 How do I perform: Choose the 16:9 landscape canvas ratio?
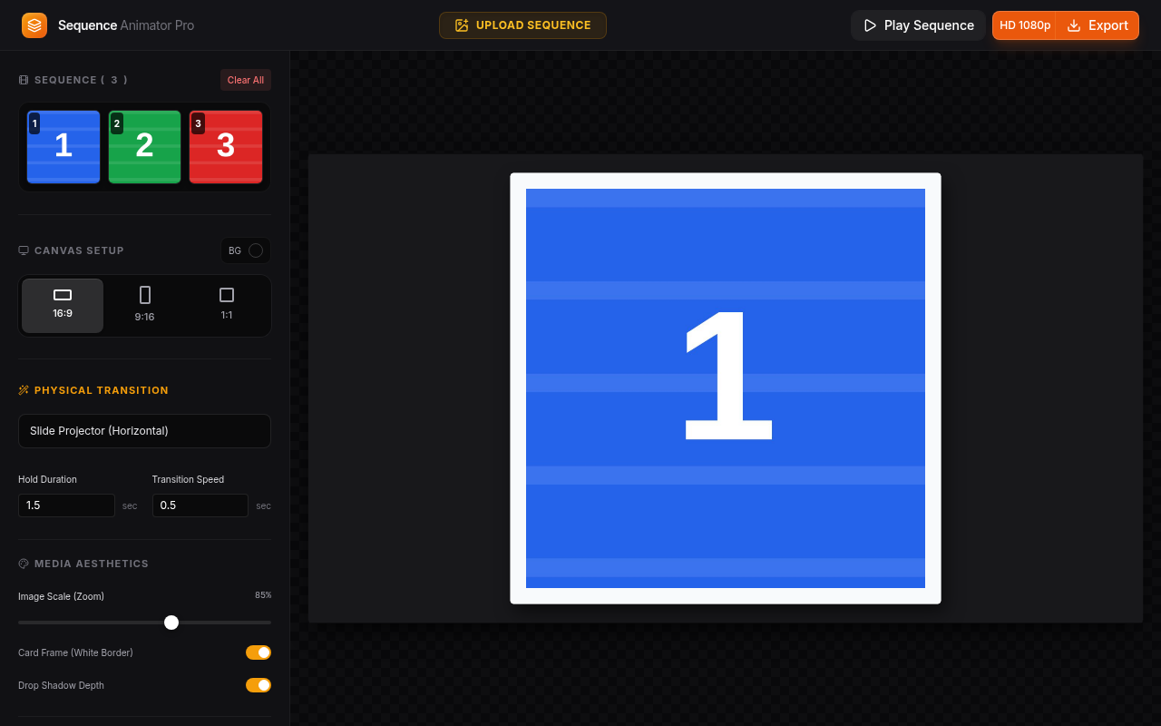pyautogui.click(x=63, y=306)
